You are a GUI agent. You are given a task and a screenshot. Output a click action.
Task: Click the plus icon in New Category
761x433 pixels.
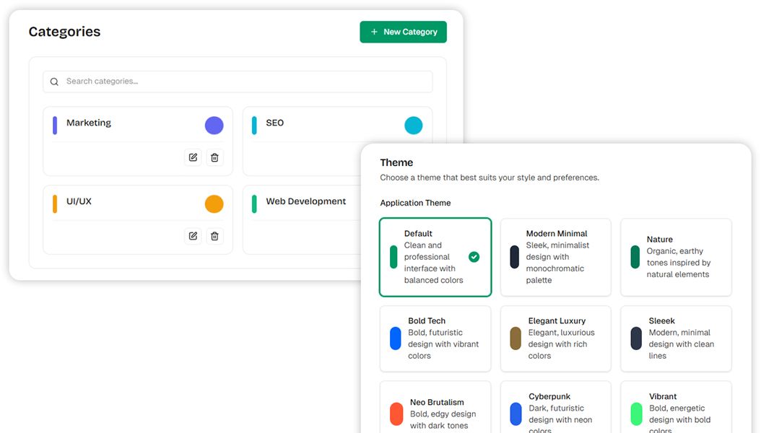coord(374,32)
